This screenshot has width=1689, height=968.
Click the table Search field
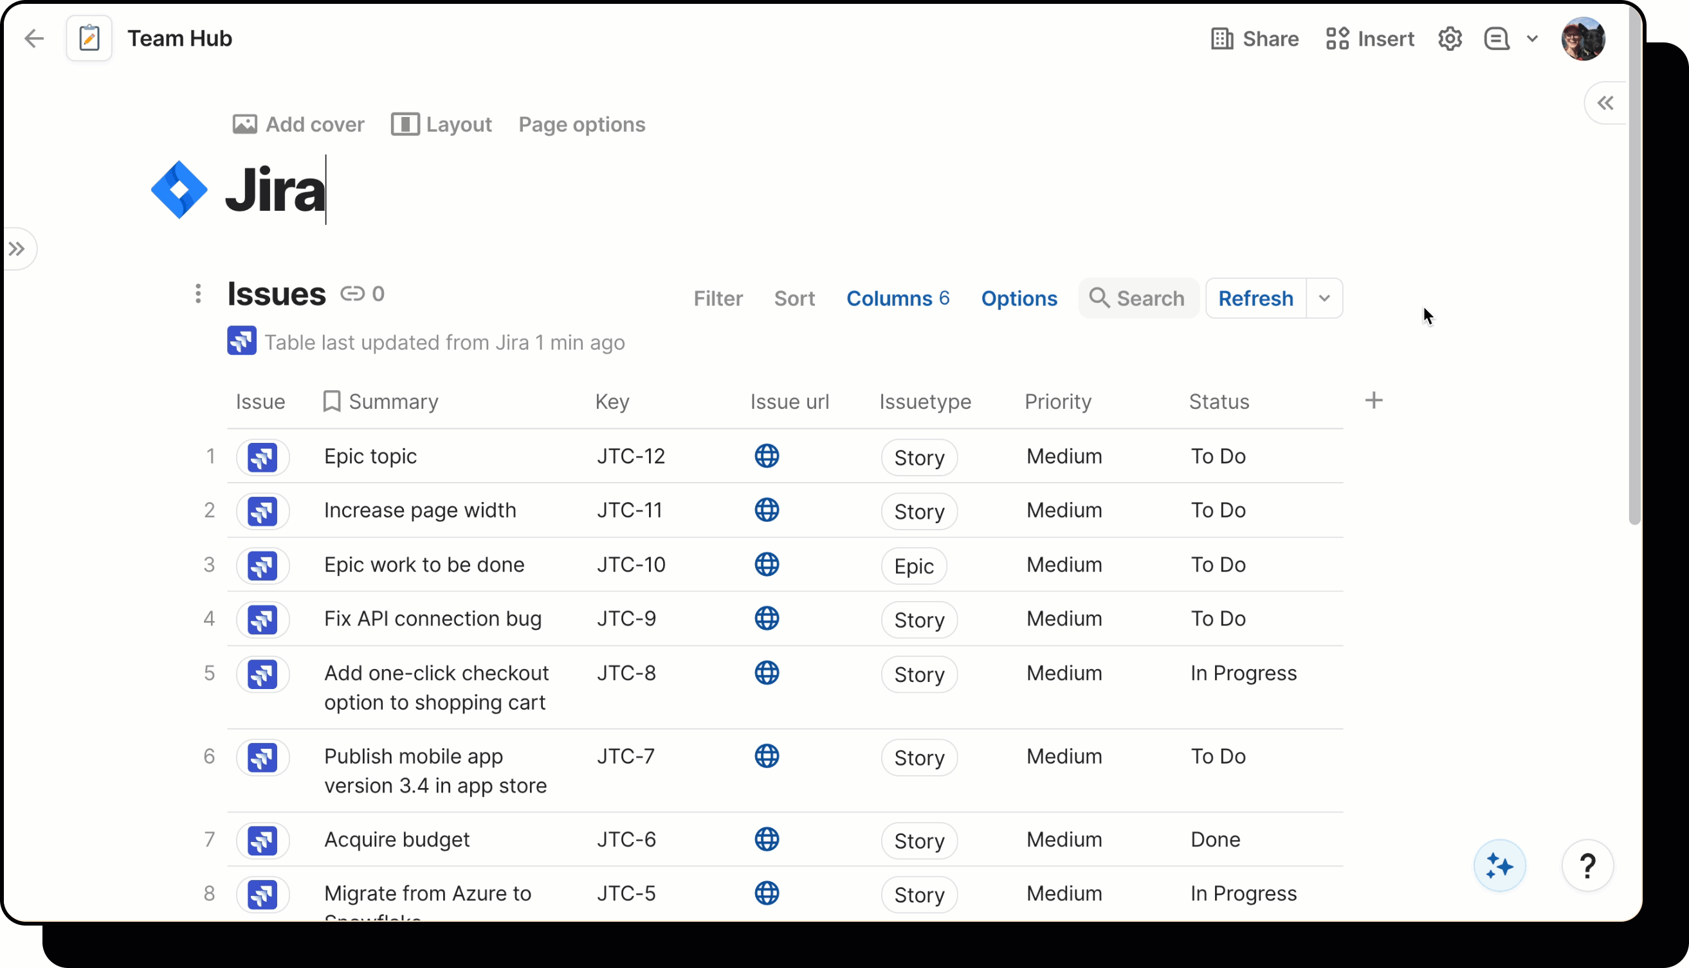pyautogui.click(x=1138, y=298)
